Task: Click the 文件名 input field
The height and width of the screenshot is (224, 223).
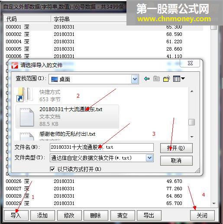Action: (x=102, y=147)
